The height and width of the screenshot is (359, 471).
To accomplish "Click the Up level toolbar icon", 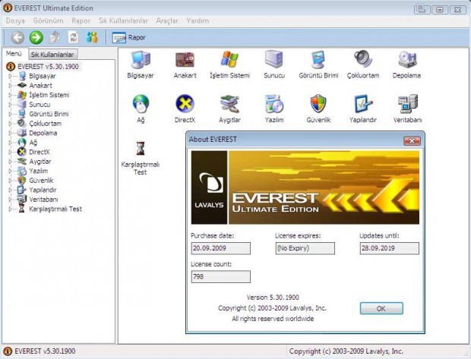I will pos(55,37).
